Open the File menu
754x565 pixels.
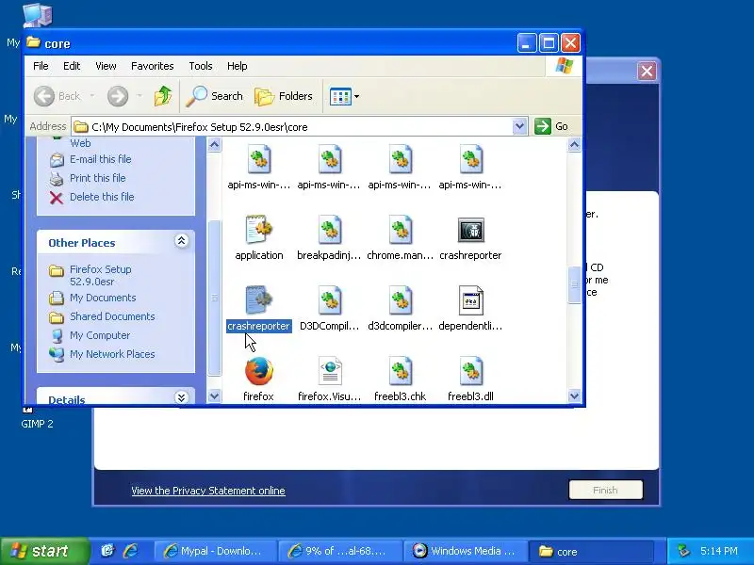tap(41, 66)
